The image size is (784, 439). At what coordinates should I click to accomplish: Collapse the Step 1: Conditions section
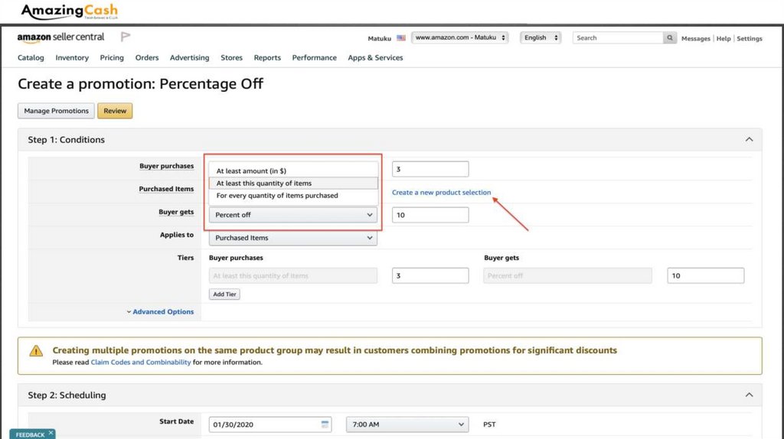(749, 140)
